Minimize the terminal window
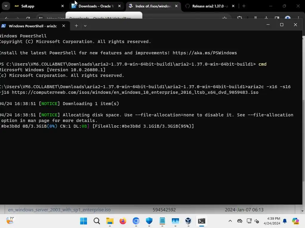305x228 pixels. [x=268, y=25]
